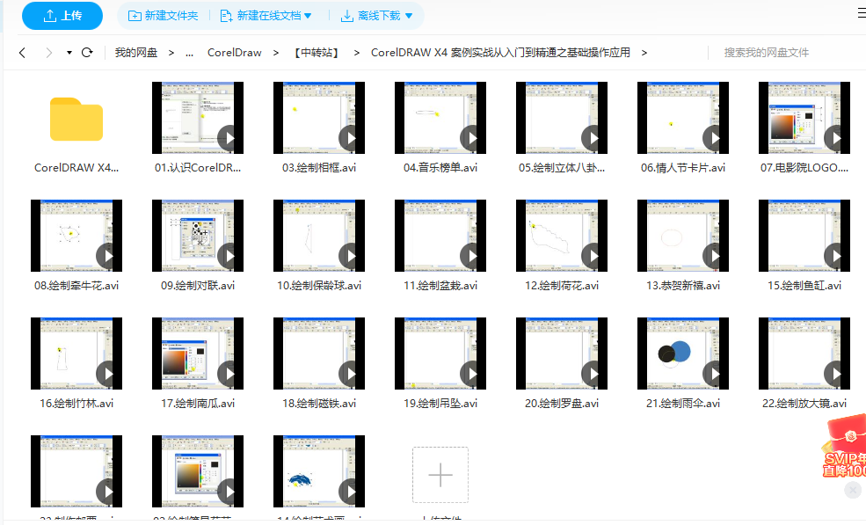Screen dimensions: 866x525
Task: Refresh the file list
Action: (x=87, y=53)
